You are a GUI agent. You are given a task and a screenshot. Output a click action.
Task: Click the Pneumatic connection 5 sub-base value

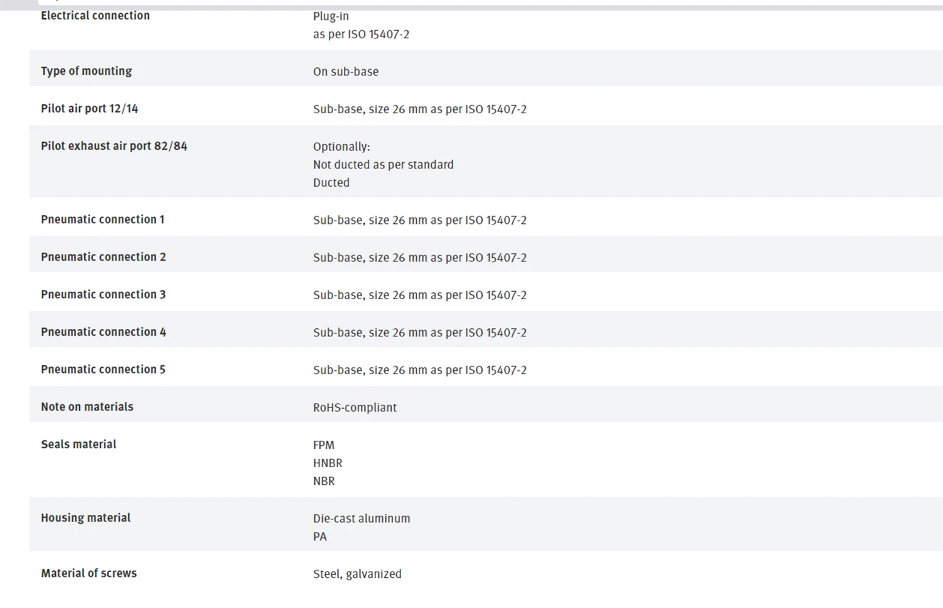pos(419,370)
